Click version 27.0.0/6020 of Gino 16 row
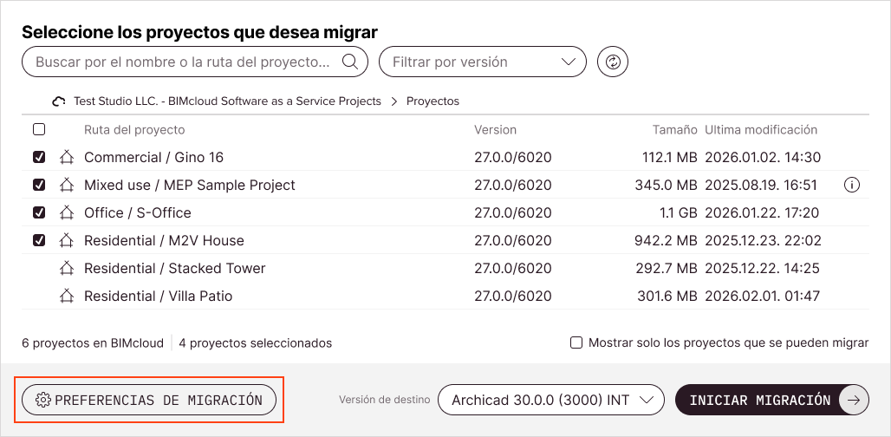 point(513,158)
